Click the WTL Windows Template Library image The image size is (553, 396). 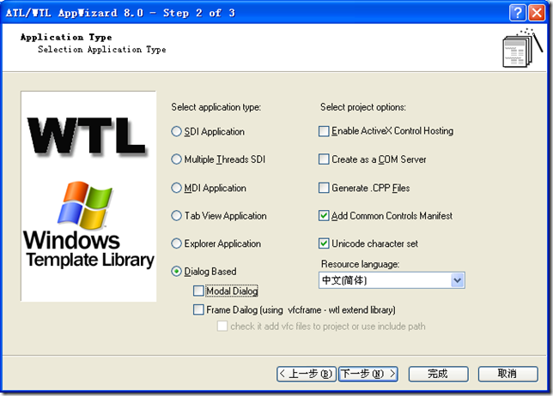tap(88, 196)
